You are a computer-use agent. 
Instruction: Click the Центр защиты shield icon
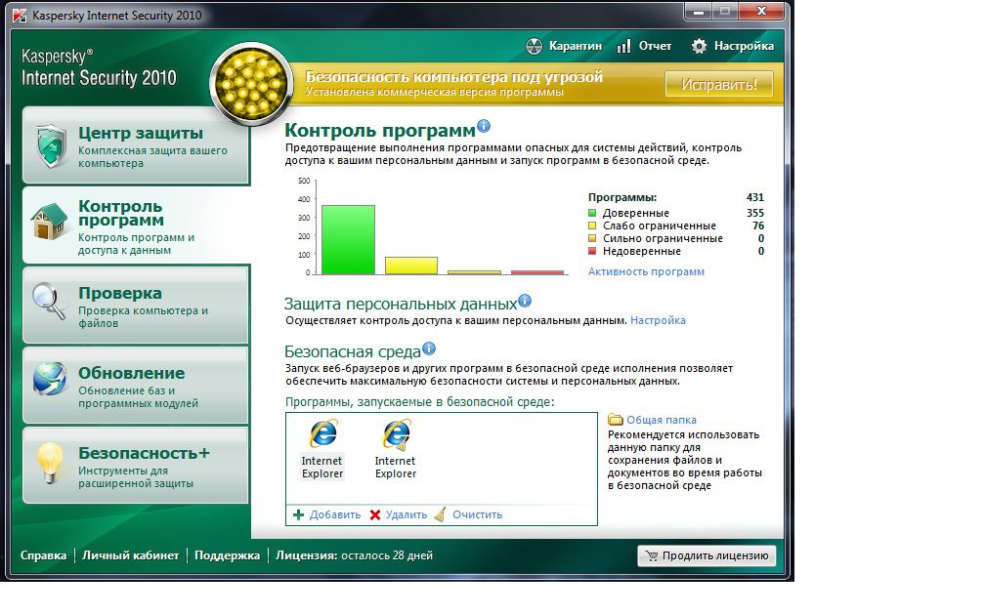coord(51,145)
